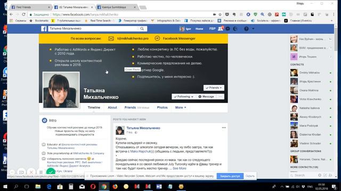Viewport: 341px width, 191px height.
Task: Open the quick help question mark icon
Action: click(x=246, y=29)
